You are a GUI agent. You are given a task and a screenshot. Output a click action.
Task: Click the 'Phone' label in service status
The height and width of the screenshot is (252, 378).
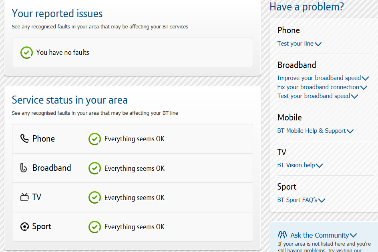tap(44, 138)
